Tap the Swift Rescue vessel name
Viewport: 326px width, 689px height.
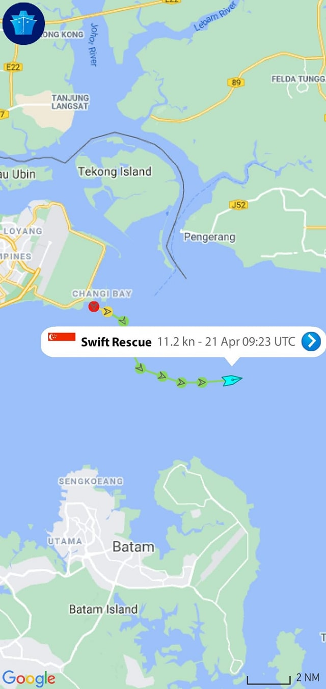click(x=116, y=342)
